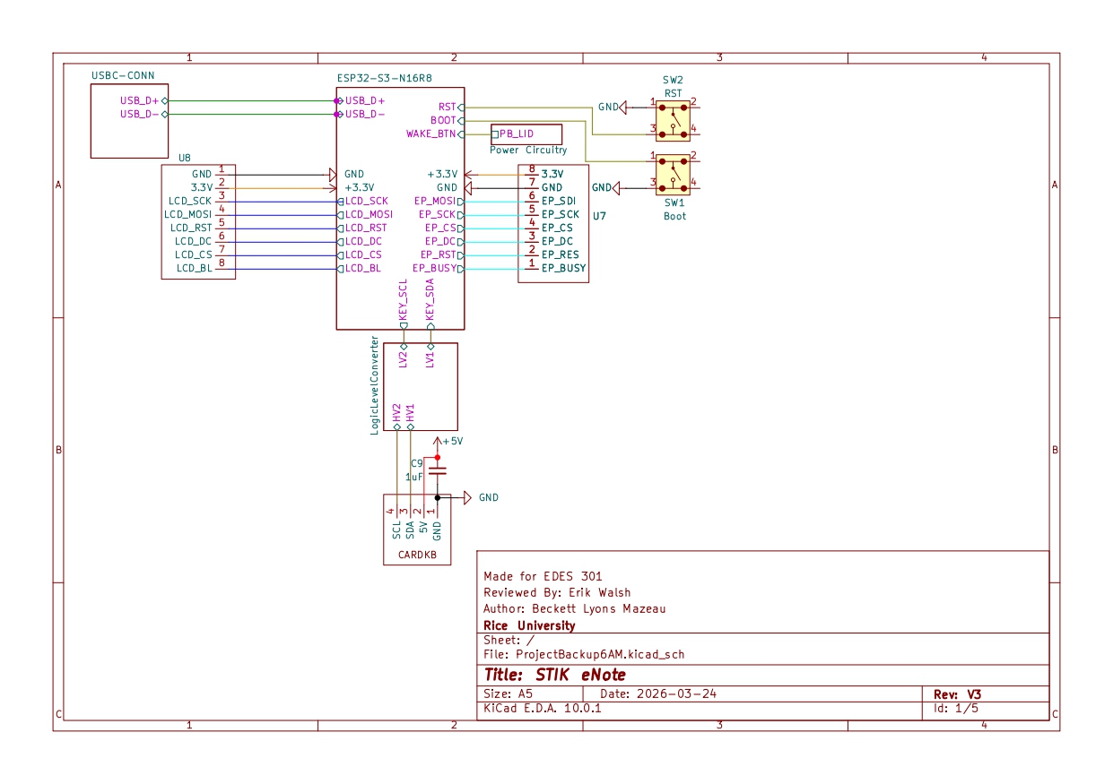Viewport: 1113px width, 784px height.
Task: Click the 'Rev: V3' revision field
Action: [958, 694]
